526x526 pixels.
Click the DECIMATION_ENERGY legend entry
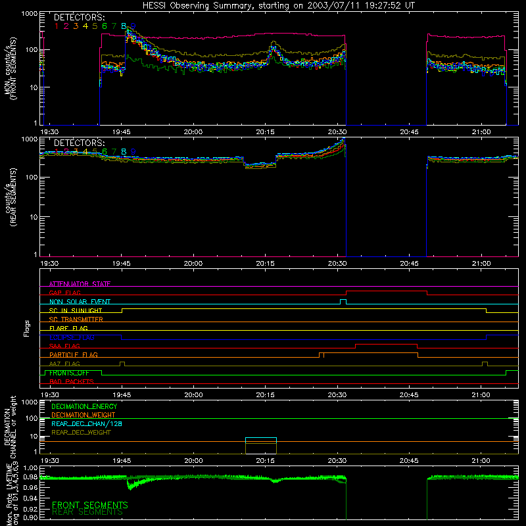[x=84, y=406]
